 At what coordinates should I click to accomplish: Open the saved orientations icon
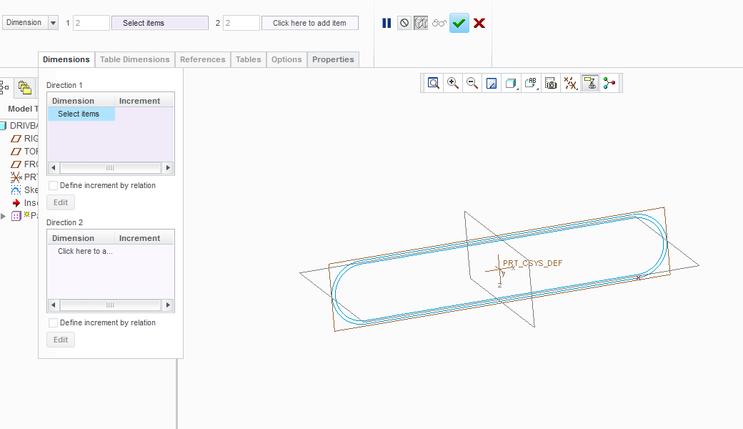click(531, 84)
